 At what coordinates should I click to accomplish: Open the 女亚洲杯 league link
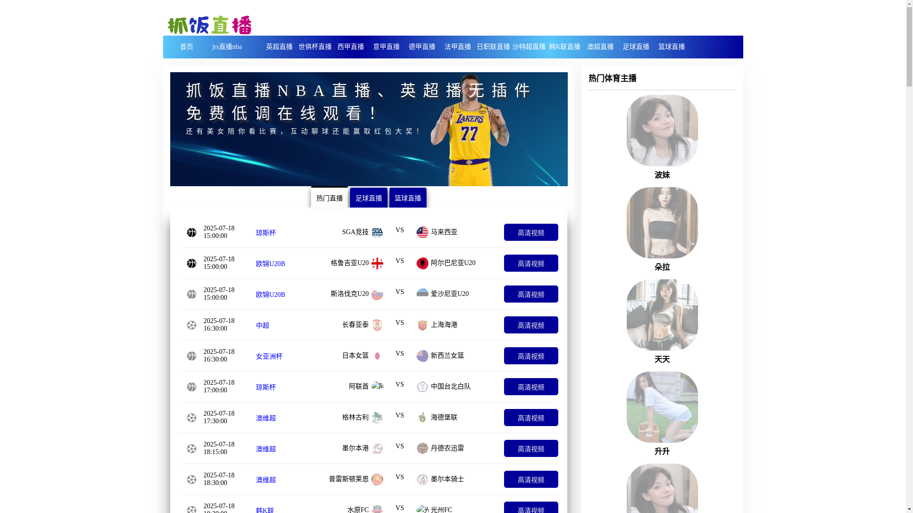pyautogui.click(x=269, y=356)
